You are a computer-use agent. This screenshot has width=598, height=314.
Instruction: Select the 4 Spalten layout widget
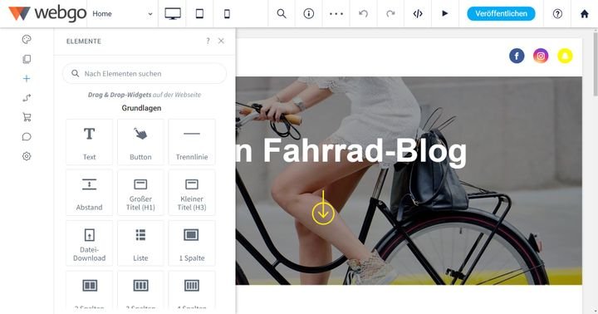click(192, 291)
